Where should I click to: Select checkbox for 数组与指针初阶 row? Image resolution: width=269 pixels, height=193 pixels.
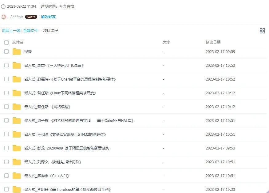(6, 162)
